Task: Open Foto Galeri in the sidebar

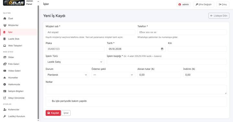Action: pos(18,64)
